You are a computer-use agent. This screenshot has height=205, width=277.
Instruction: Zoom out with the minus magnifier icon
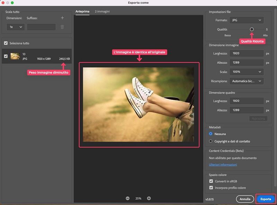(128, 198)
